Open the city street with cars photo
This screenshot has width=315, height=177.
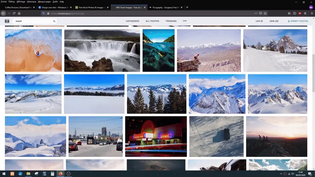pos(95,137)
